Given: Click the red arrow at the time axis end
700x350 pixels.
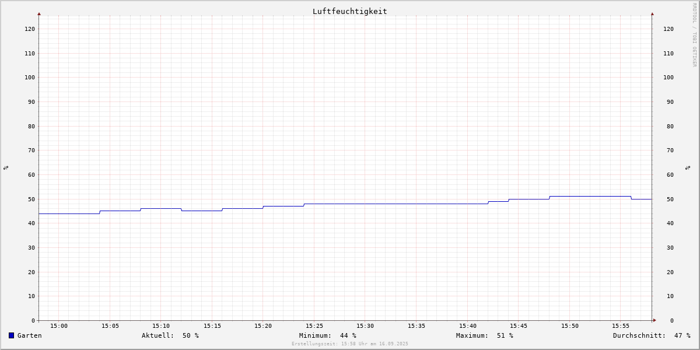Looking at the screenshot, I should click(654, 320).
